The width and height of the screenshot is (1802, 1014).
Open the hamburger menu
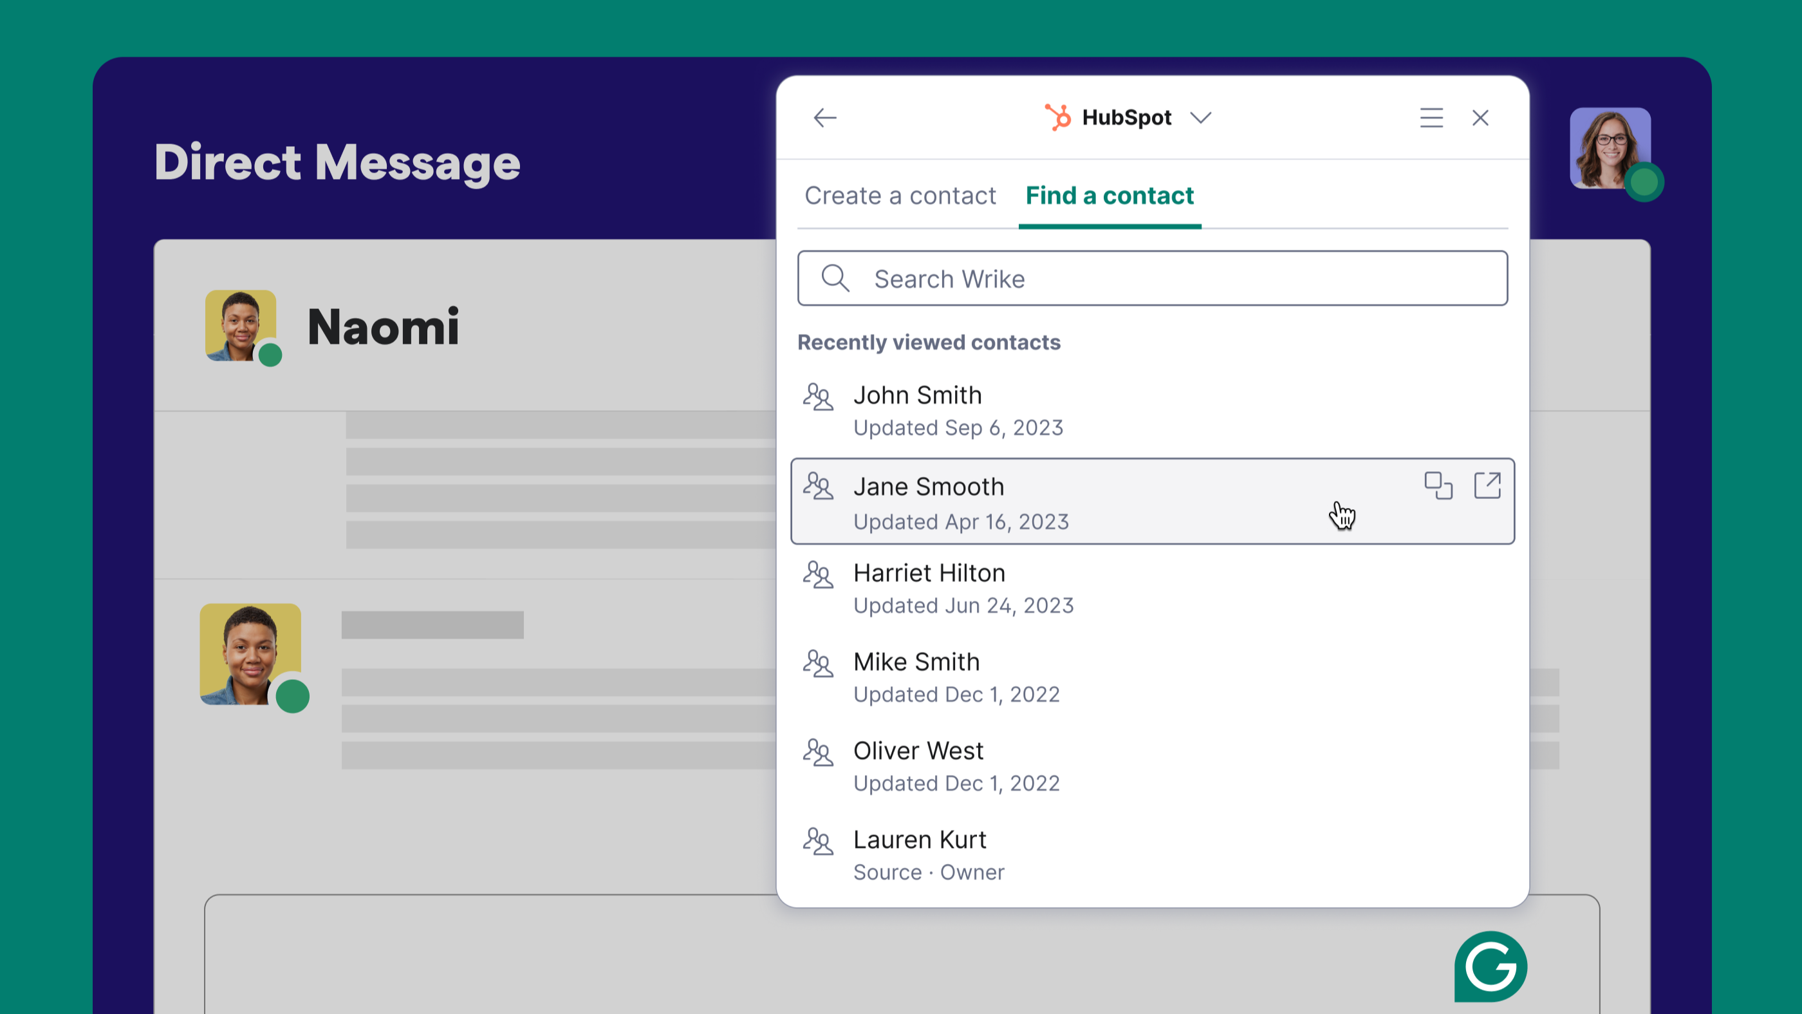(x=1431, y=118)
